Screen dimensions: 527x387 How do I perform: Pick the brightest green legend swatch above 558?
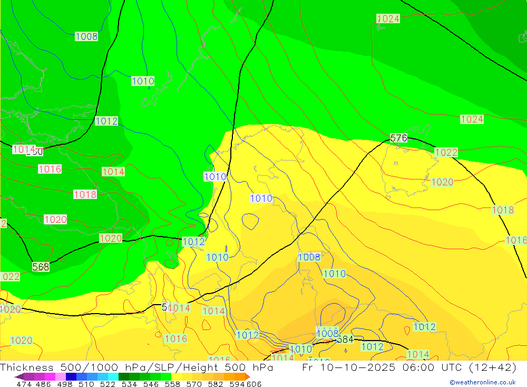tap(166, 376)
